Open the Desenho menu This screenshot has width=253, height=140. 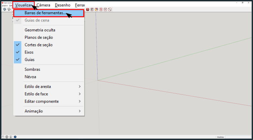point(62,5)
